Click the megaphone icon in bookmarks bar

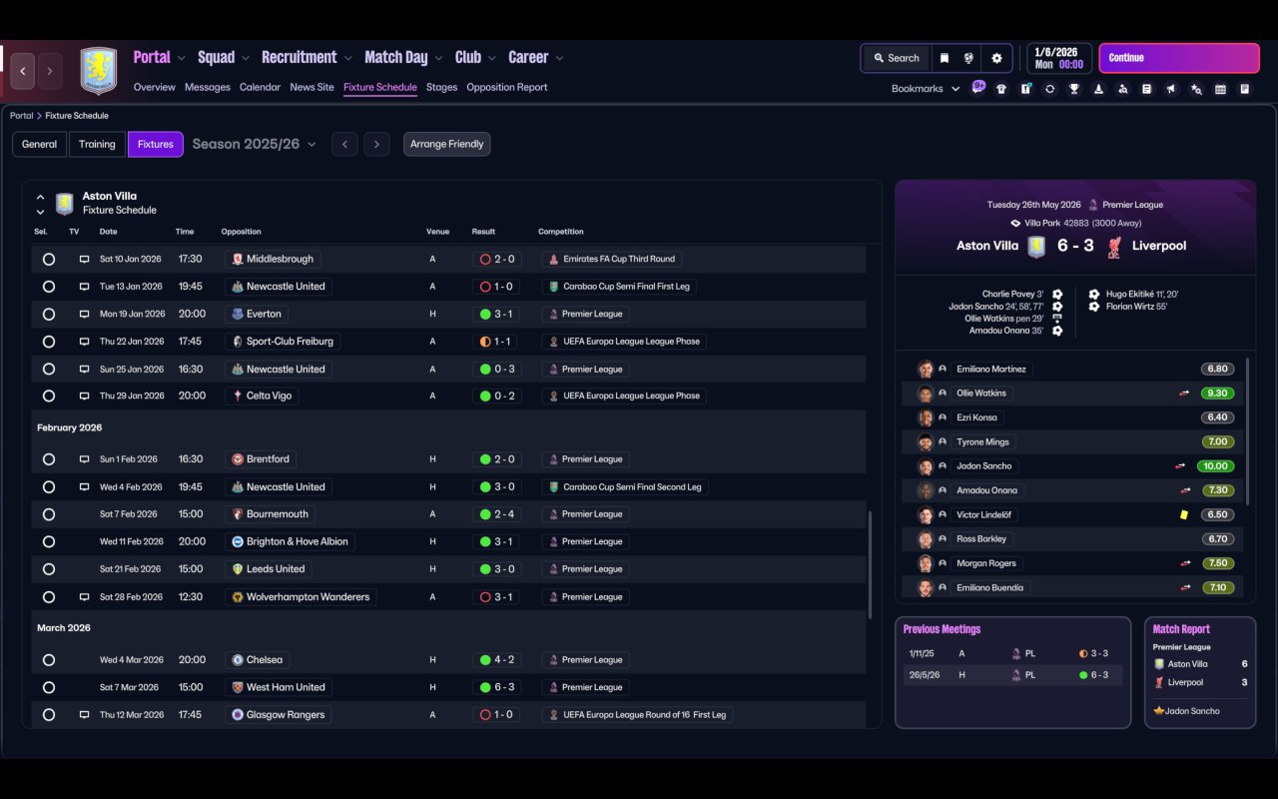click(1171, 89)
